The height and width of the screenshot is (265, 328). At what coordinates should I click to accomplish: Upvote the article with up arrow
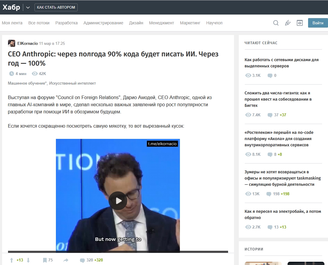[x=12, y=260]
